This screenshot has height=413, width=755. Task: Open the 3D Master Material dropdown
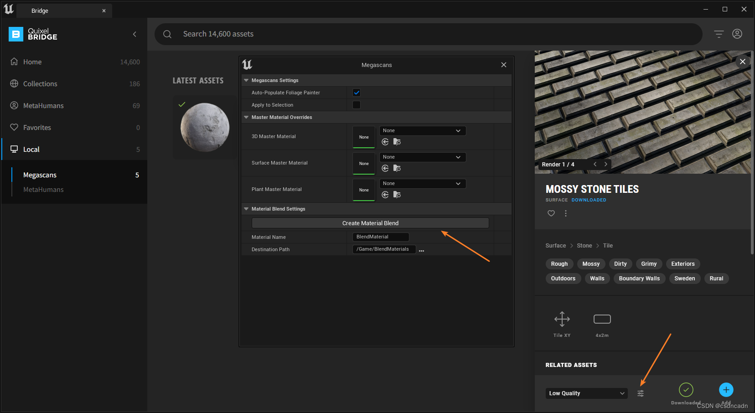pyautogui.click(x=423, y=131)
